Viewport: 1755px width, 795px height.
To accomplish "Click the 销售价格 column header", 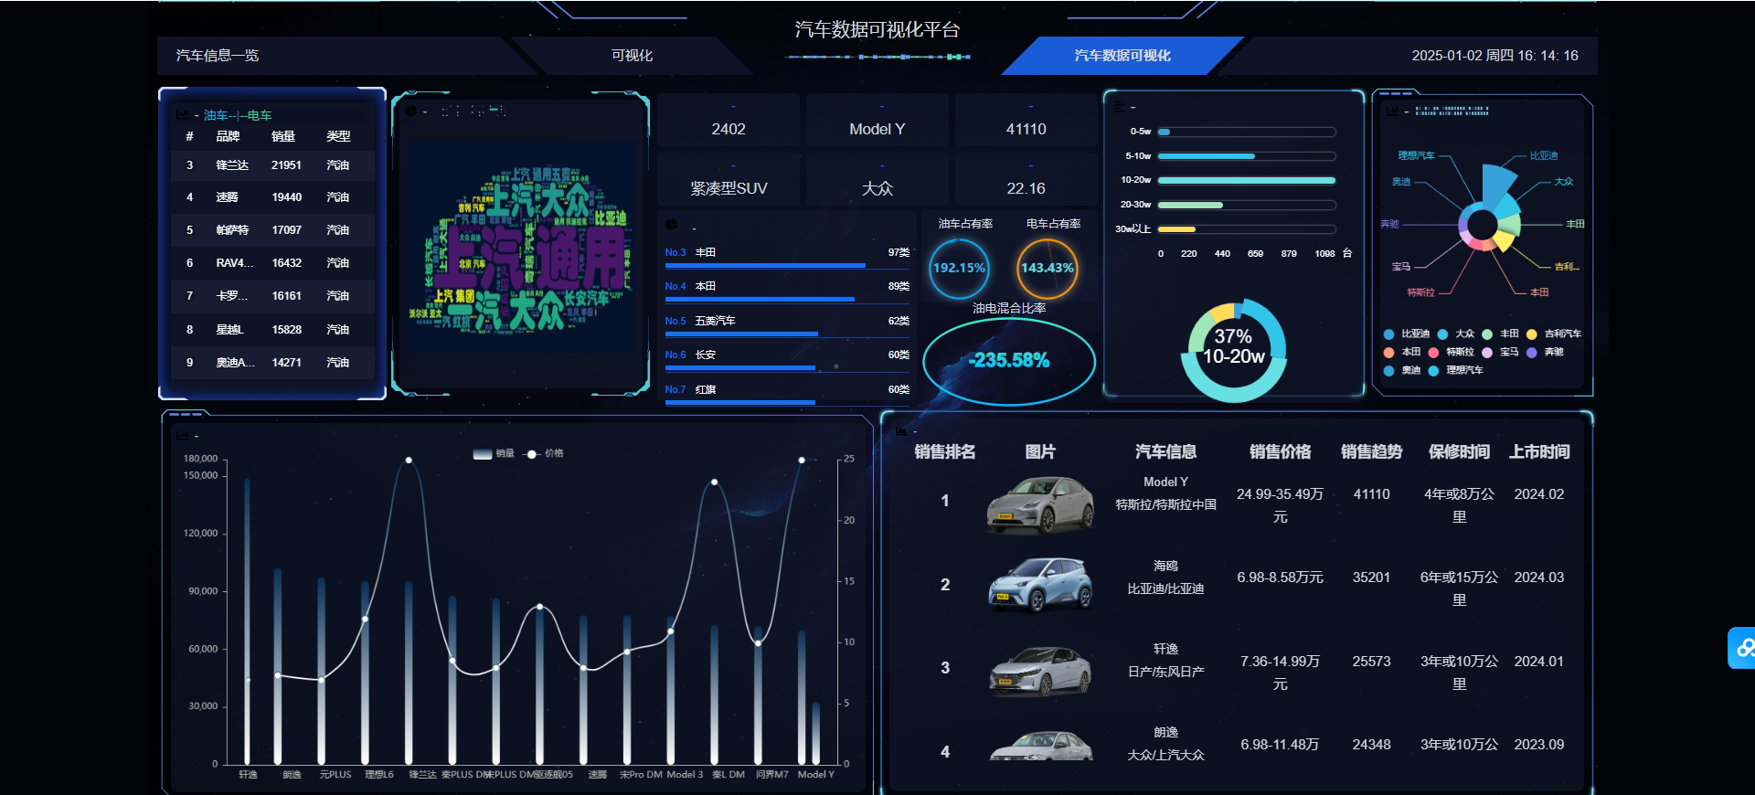I will pyautogui.click(x=1280, y=451).
